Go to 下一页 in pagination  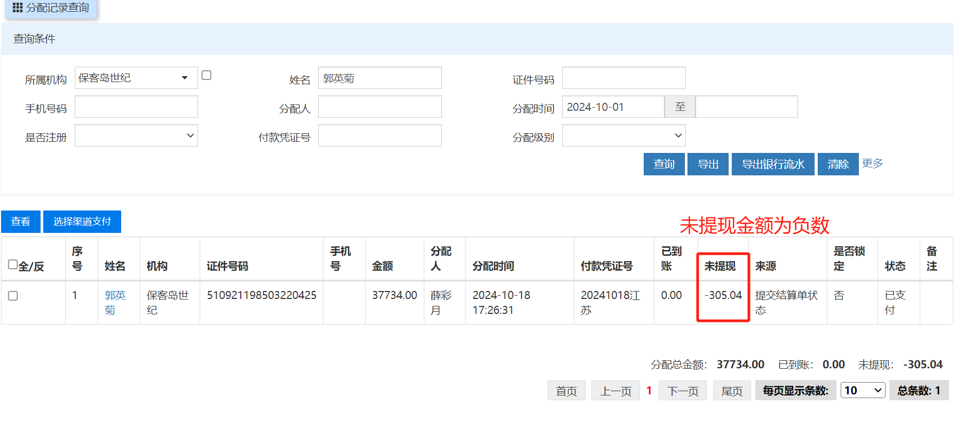[x=683, y=391]
